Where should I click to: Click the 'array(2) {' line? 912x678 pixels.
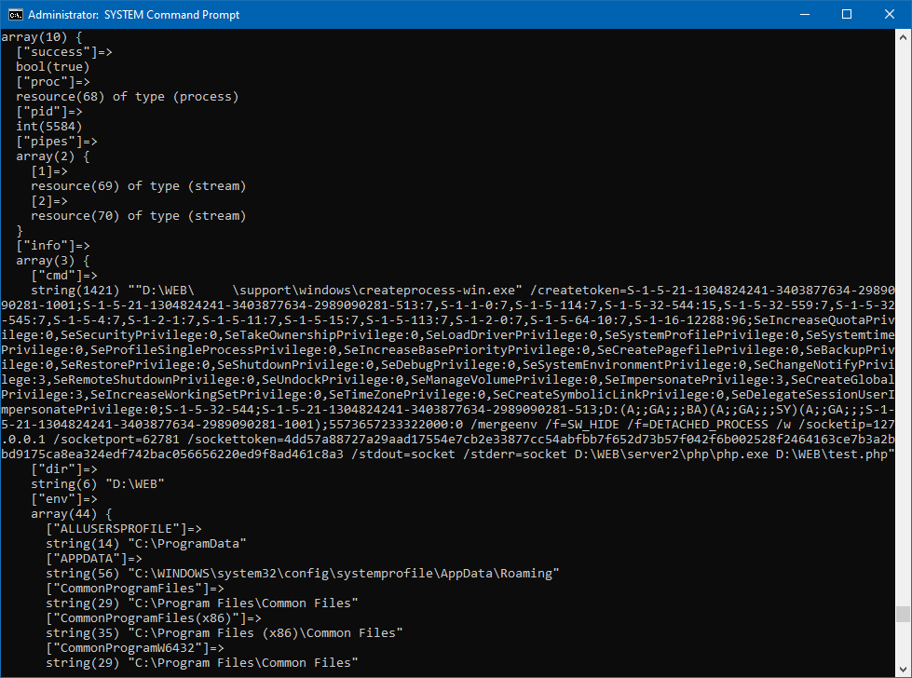click(x=53, y=156)
